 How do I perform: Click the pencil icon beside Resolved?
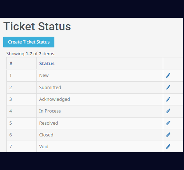168,123
